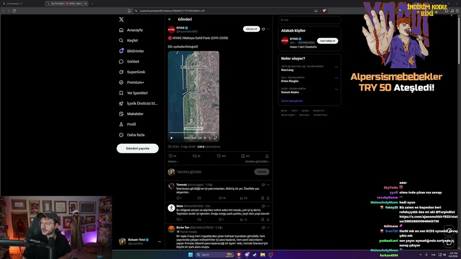
Task: Repost Temnak's reply
Action: (x=199, y=198)
